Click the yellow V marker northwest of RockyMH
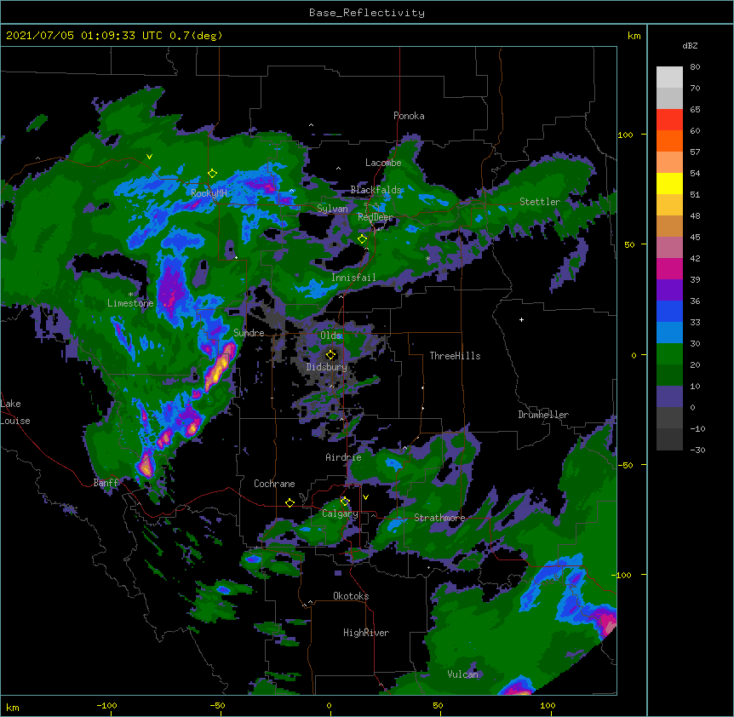The image size is (734, 717). 149,157
